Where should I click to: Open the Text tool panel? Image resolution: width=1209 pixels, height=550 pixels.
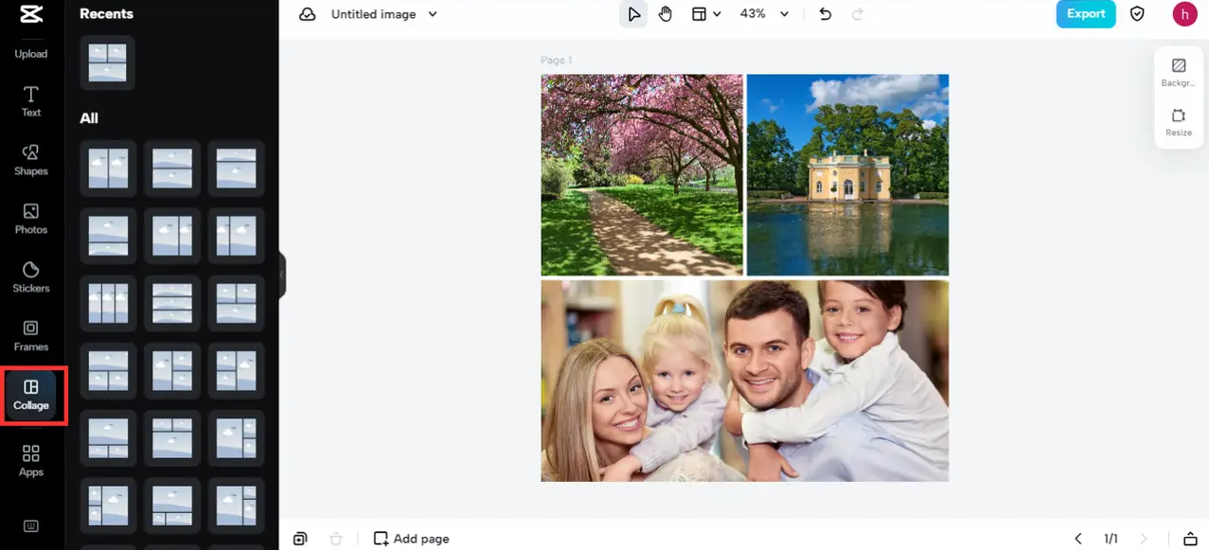(x=31, y=101)
